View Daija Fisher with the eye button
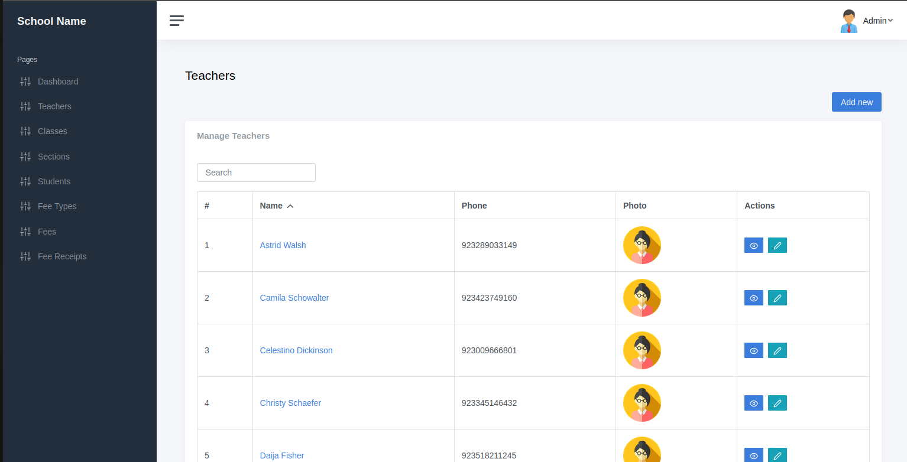 point(754,456)
